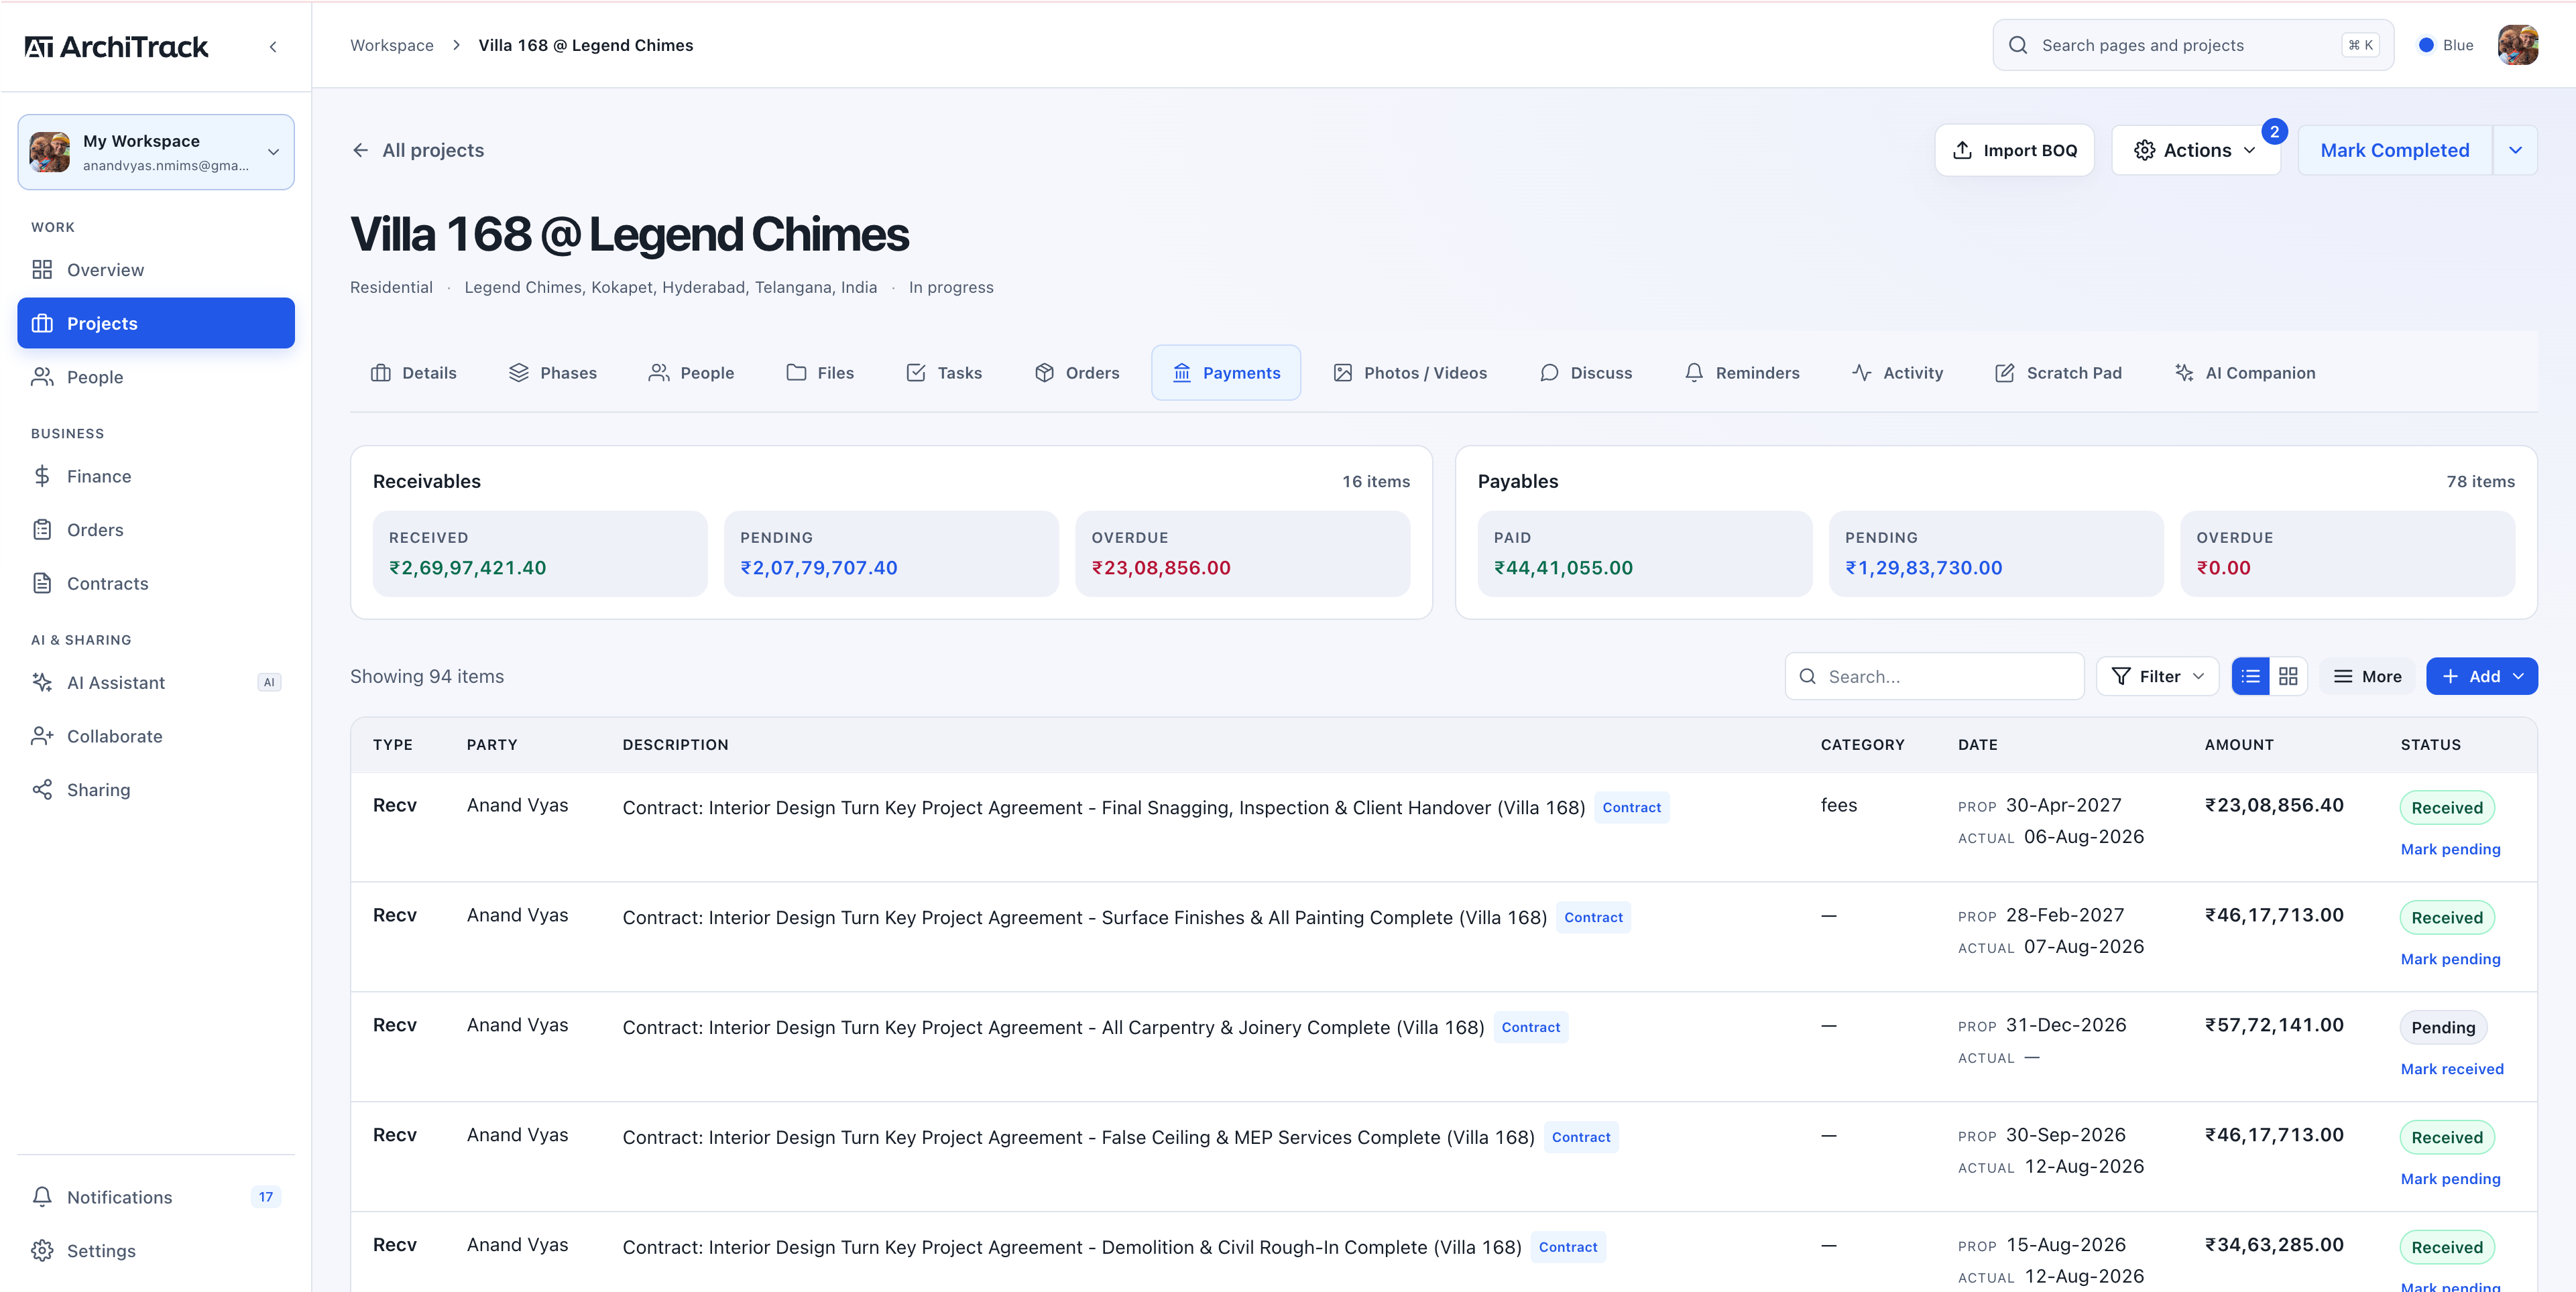Image resolution: width=2576 pixels, height=1292 pixels.
Task: Click Workspace in the breadcrumb
Action: [x=392, y=45]
